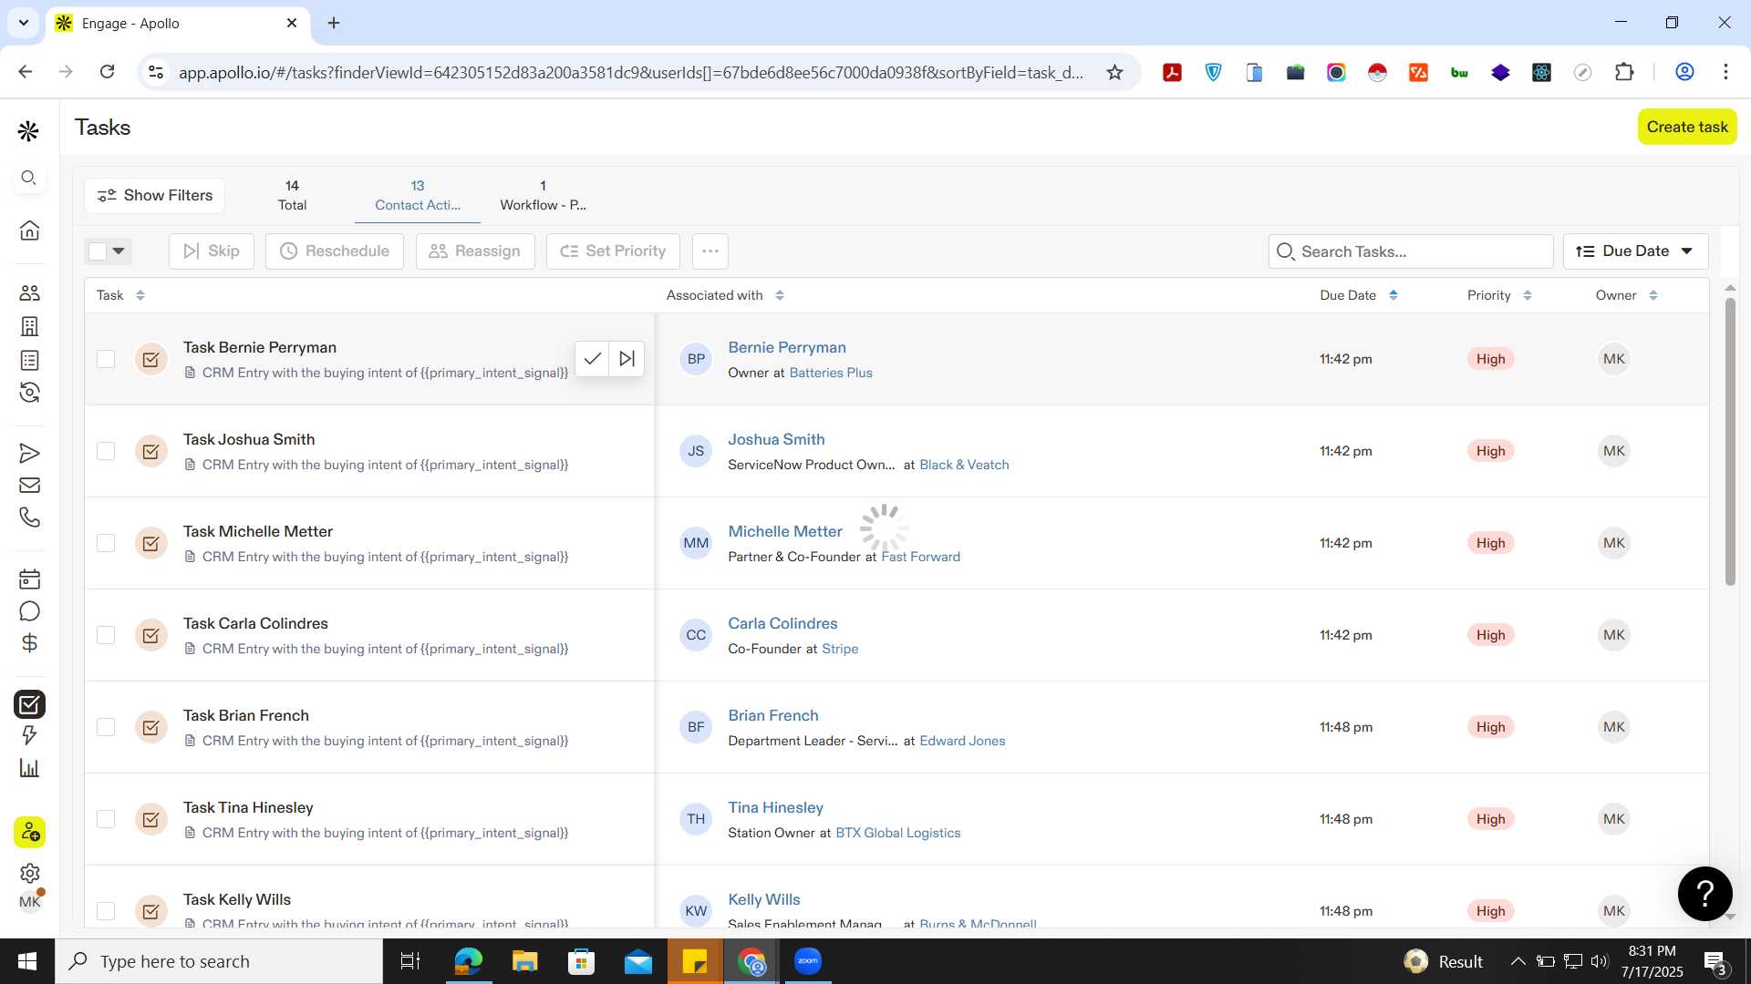
Task: Check the Task Bernie Perryman row checkbox
Action: (x=106, y=359)
